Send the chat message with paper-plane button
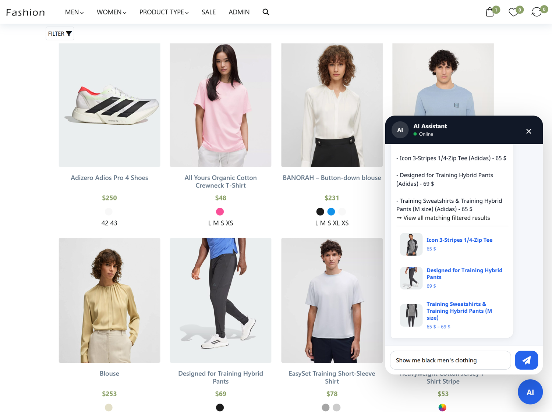 tap(526, 360)
